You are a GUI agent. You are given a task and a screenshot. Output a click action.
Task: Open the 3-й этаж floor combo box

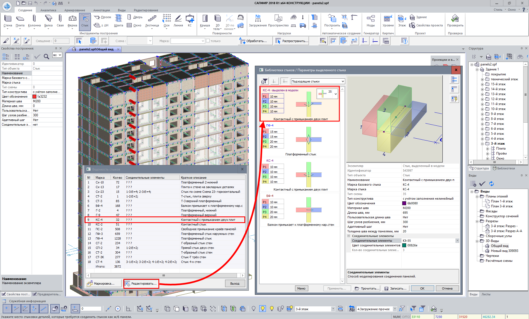[x=333, y=309]
